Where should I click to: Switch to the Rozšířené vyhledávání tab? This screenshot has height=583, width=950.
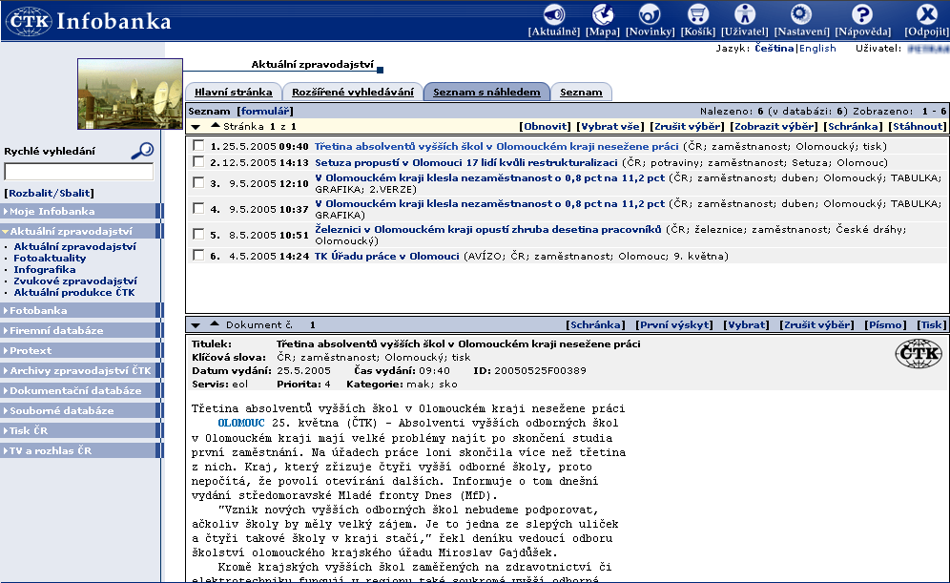pyautogui.click(x=354, y=93)
